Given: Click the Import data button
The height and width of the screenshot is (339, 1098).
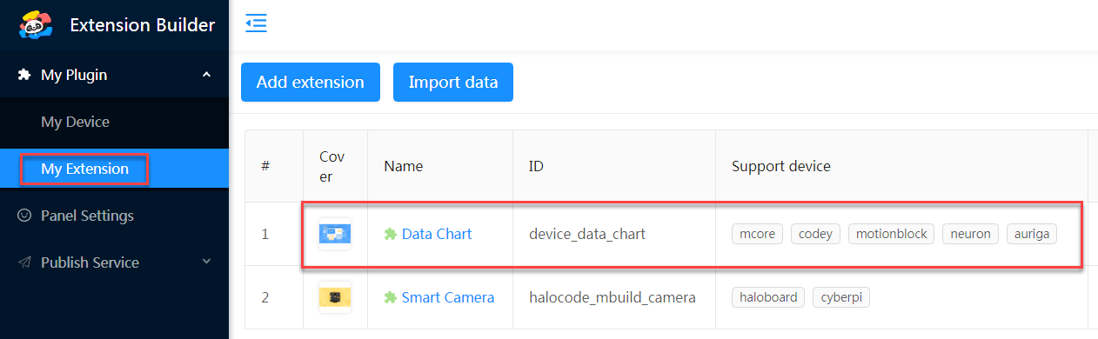Looking at the screenshot, I should click(x=453, y=83).
